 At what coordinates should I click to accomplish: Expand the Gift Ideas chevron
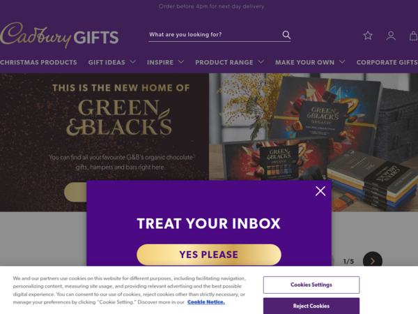[x=133, y=62]
